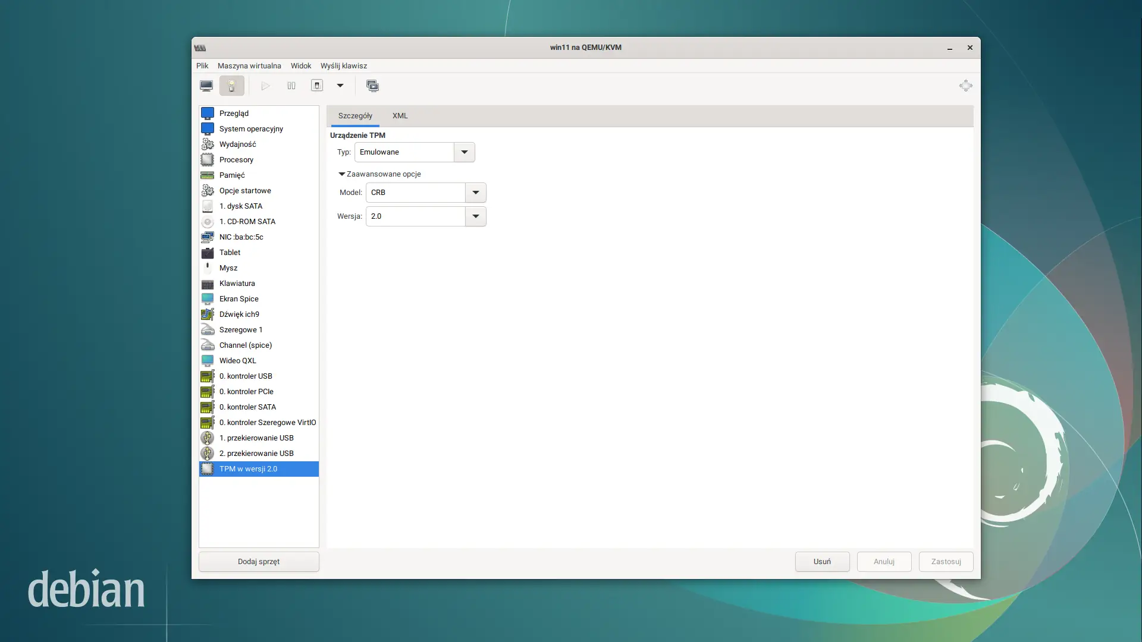Open the Wyślij klawisz menu
Image resolution: width=1142 pixels, height=642 pixels.
[x=344, y=66]
